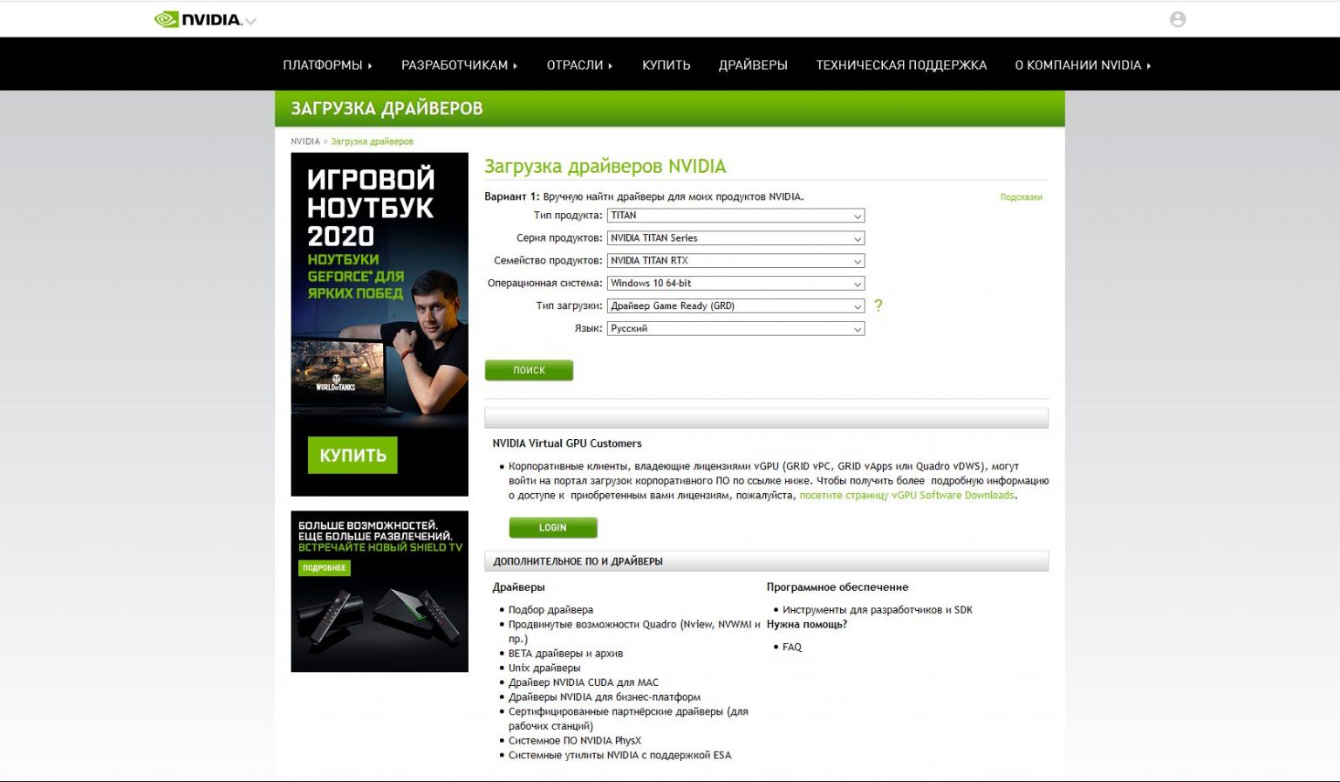This screenshot has width=1340, height=782.
Task: Open the Операционная система dropdown Windows 10 64-bit
Action: [x=735, y=284]
